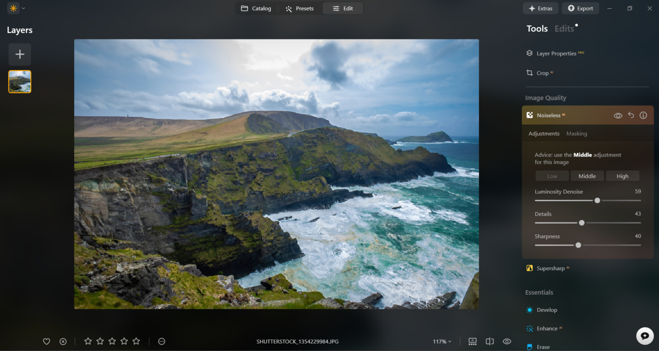Select the Masking sub-tab
This screenshot has height=351, width=659.
(577, 133)
